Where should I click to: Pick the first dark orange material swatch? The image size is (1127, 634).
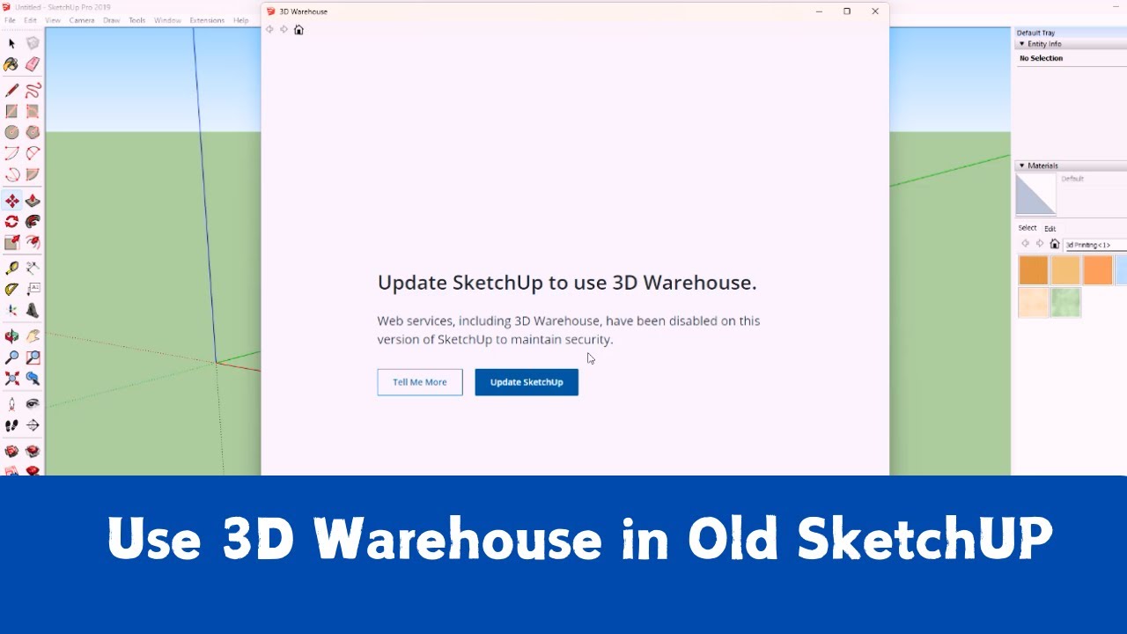(1034, 270)
